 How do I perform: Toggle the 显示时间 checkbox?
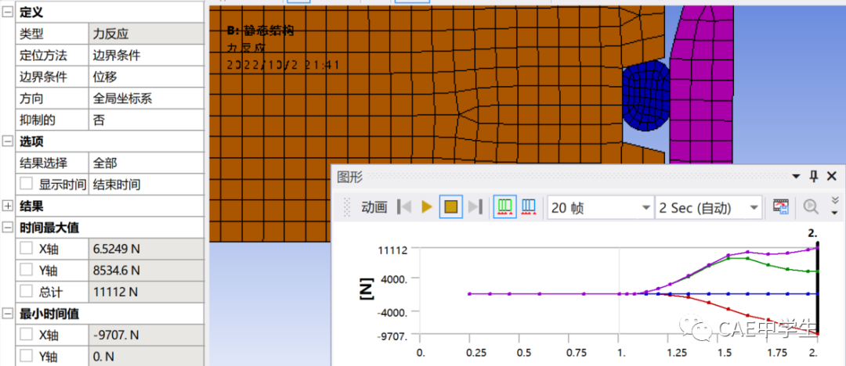click(27, 184)
